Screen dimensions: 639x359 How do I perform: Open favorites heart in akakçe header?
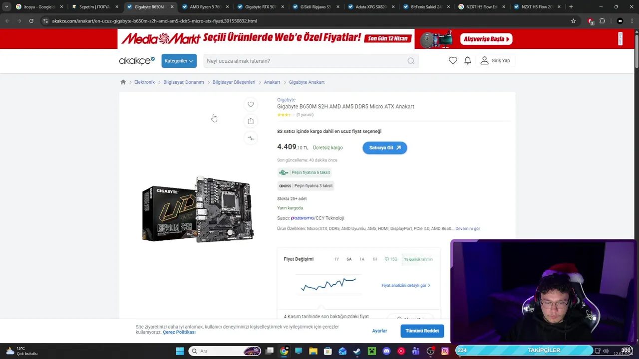point(453,60)
